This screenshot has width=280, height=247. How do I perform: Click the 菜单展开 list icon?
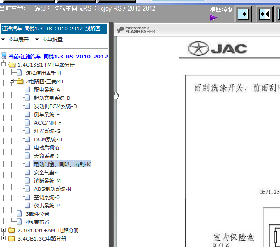[3, 40]
